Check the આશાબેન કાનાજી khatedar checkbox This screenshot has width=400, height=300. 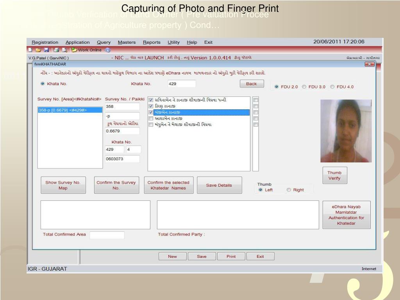151,118
